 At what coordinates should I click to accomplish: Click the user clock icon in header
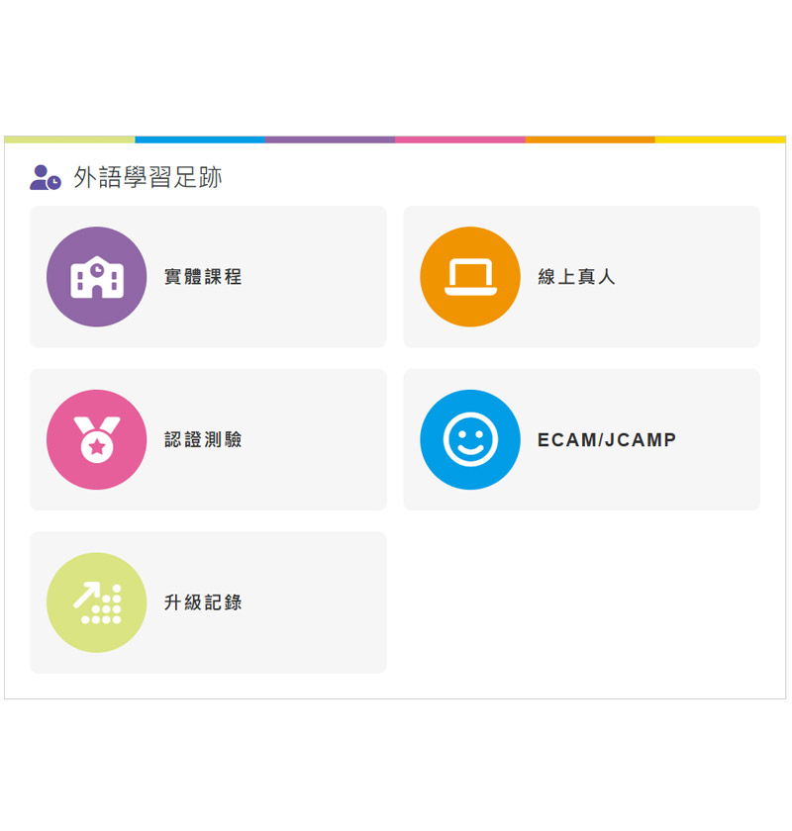pyautogui.click(x=46, y=178)
